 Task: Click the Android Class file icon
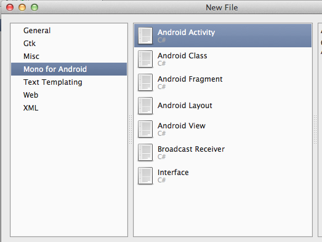[x=145, y=59]
